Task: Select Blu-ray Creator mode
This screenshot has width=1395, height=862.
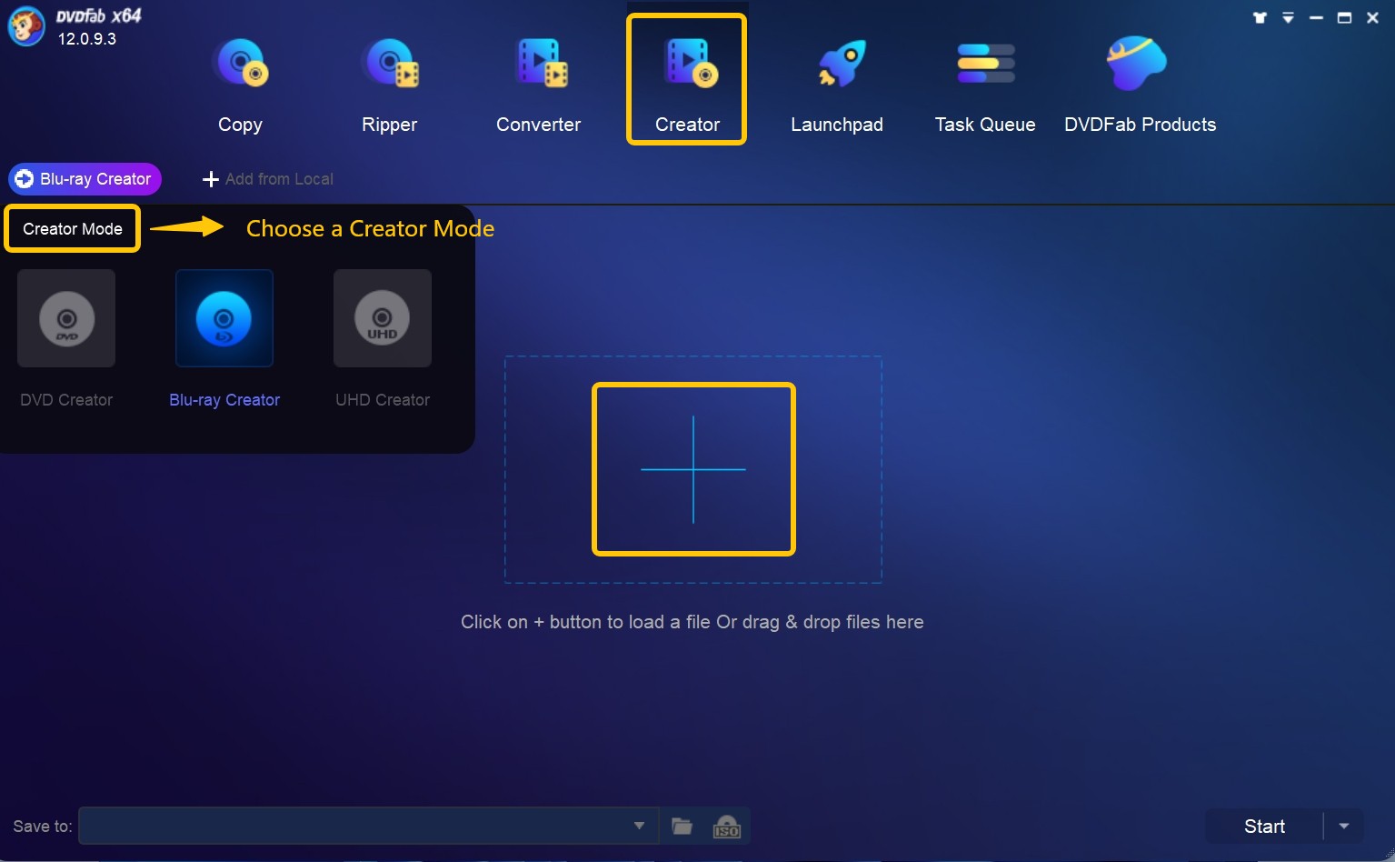Action: click(224, 319)
